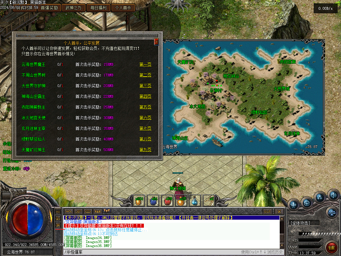The width and height of the screenshot is (341, 256).
Task: Select 云海村 on the world map
Action: pyautogui.click(x=216, y=90)
